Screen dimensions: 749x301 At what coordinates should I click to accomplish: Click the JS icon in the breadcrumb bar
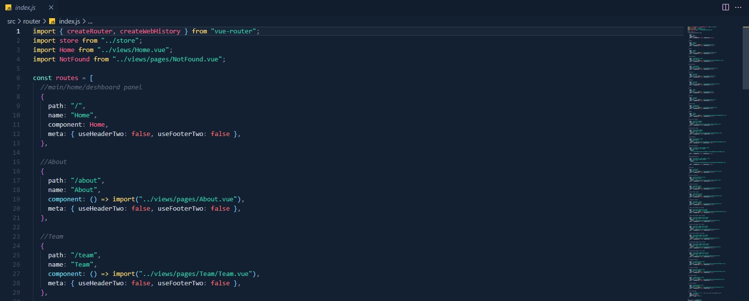[x=51, y=21]
